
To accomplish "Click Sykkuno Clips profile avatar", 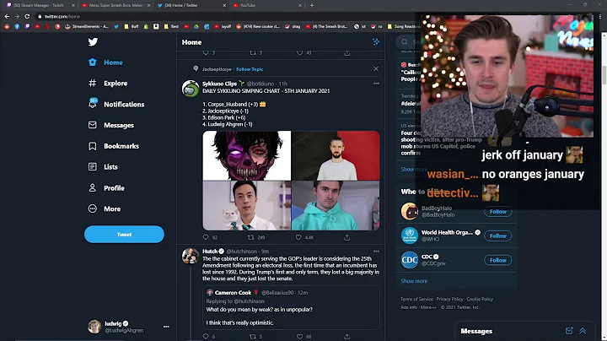I will click(191, 89).
